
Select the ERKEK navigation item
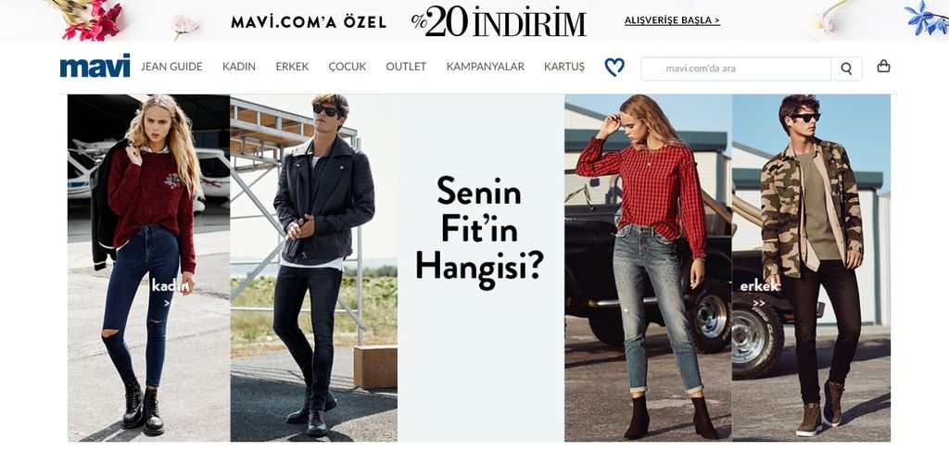point(292,67)
